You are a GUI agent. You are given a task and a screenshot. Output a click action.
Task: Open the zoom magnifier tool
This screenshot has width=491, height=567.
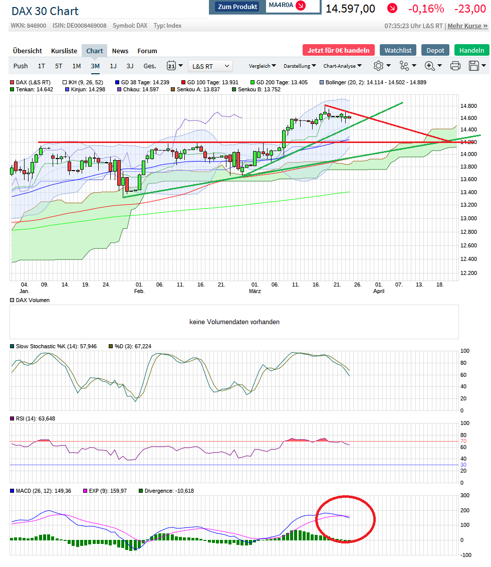tap(429, 66)
